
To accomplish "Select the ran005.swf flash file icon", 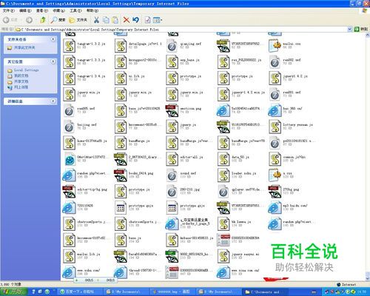I will (x=69, y=110).
